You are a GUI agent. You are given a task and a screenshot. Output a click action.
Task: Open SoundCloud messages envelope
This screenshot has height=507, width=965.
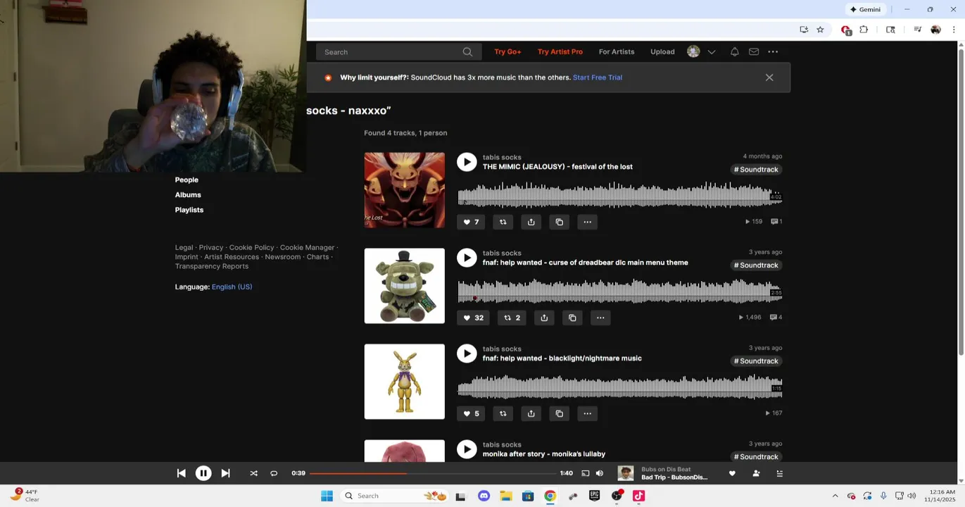(x=754, y=52)
